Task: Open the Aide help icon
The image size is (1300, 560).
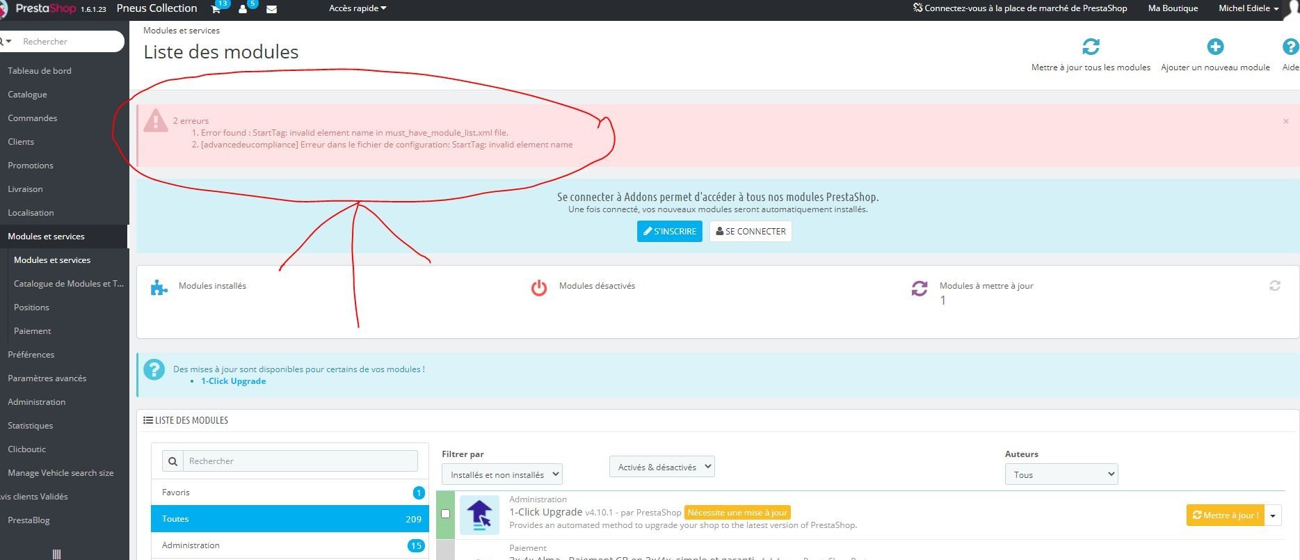Action: (x=1290, y=47)
